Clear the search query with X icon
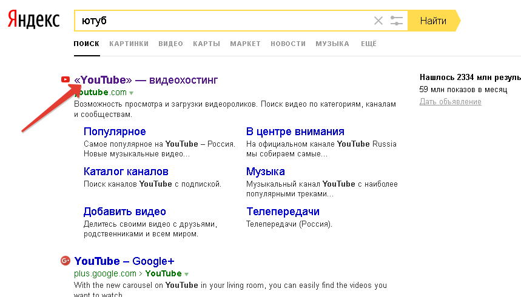This screenshot has height=297, width=521. tap(378, 21)
